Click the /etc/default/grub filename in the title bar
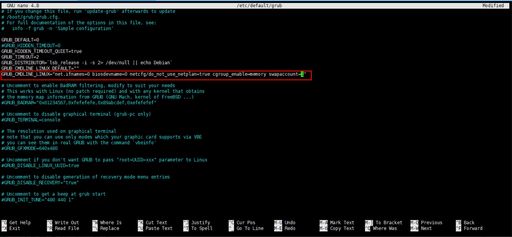The image size is (512, 237). coord(259,6)
